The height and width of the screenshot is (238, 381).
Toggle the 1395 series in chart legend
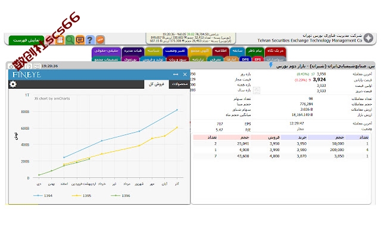tap(82, 196)
